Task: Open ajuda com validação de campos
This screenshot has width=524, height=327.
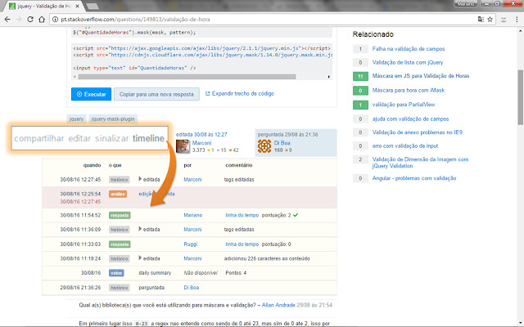Action: (x=410, y=119)
